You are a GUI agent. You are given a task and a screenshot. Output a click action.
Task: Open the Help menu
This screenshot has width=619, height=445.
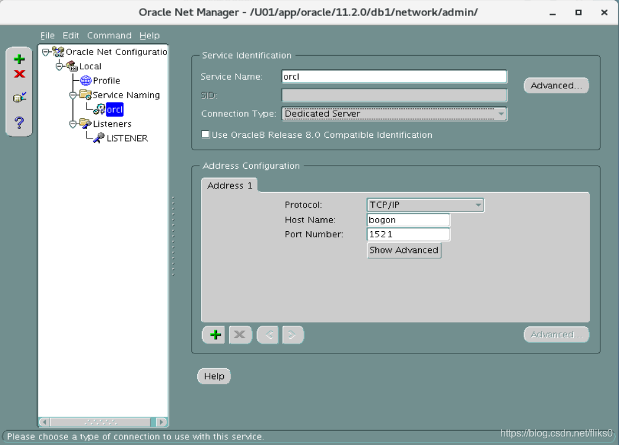150,35
